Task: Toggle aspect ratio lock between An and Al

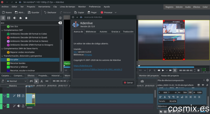Action: [190, 92]
